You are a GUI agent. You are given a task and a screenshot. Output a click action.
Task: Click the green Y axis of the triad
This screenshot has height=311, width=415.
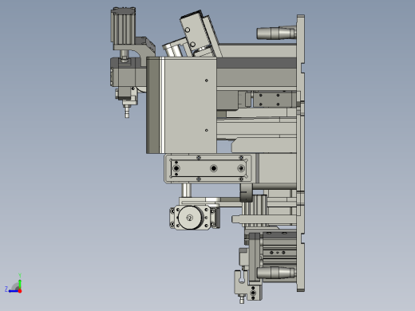tap(20, 284)
